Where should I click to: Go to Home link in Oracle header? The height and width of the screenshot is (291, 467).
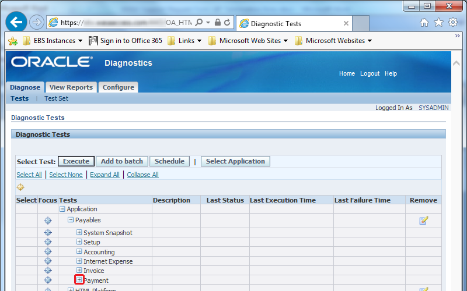(347, 73)
